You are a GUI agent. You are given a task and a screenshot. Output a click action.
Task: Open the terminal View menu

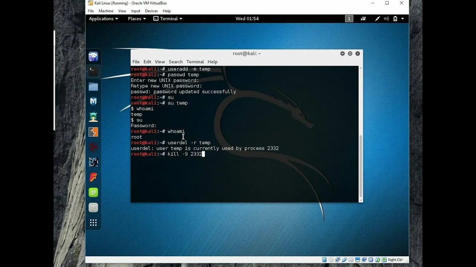(160, 62)
